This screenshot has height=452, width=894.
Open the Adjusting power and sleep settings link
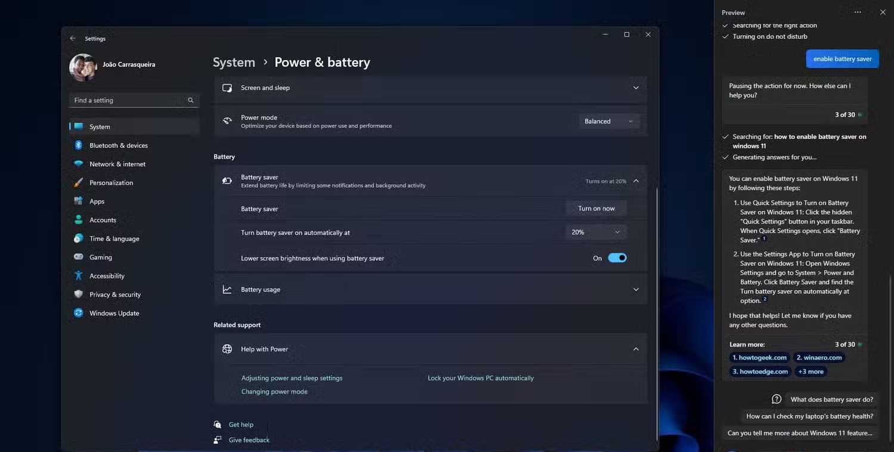291,378
